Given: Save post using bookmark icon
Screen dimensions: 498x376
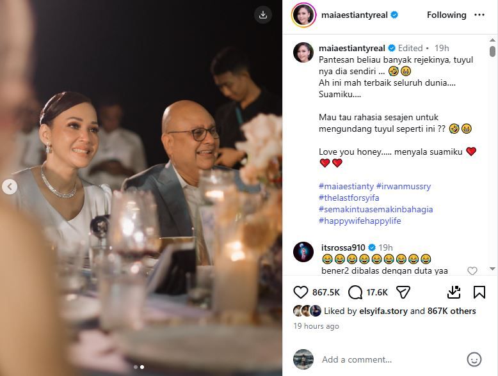Looking at the screenshot, I should point(479,292).
